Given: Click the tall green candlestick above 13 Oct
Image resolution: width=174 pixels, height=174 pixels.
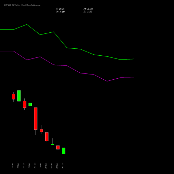Looking at the screenshot, I should (19, 96).
